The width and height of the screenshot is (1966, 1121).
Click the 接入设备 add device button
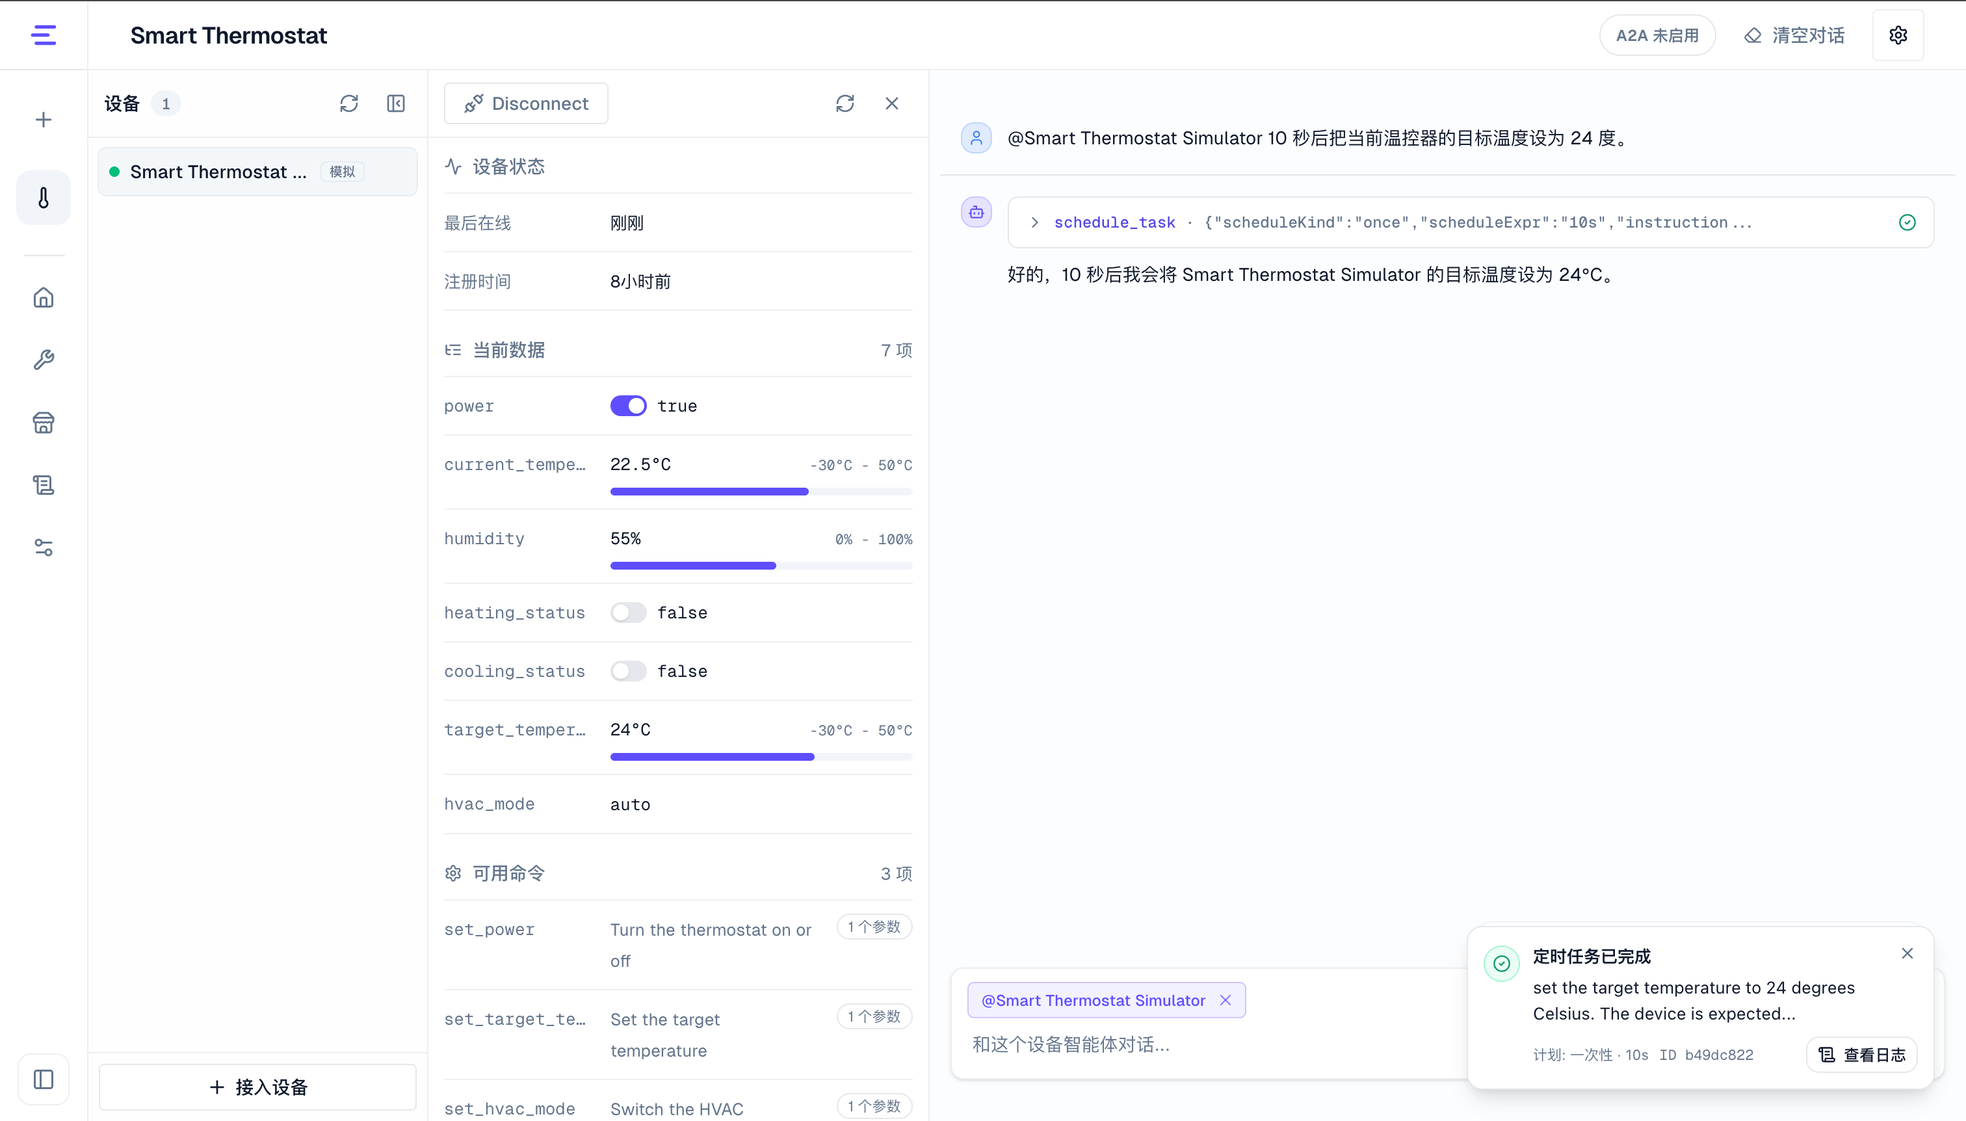tap(257, 1087)
